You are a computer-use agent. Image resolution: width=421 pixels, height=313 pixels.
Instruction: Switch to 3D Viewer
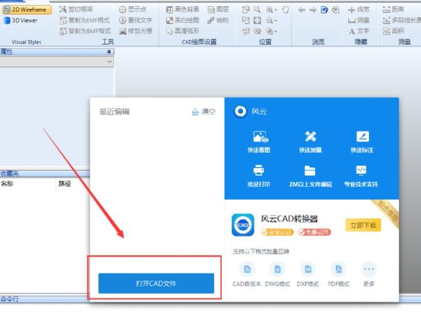point(21,21)
